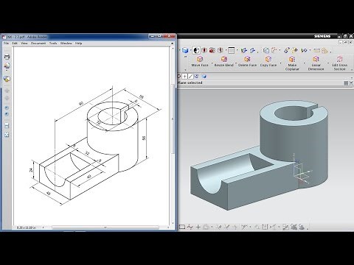Viewport: 354px width, 265px height.
Task: Select the Copy Face tool
Action: (268, 61)
